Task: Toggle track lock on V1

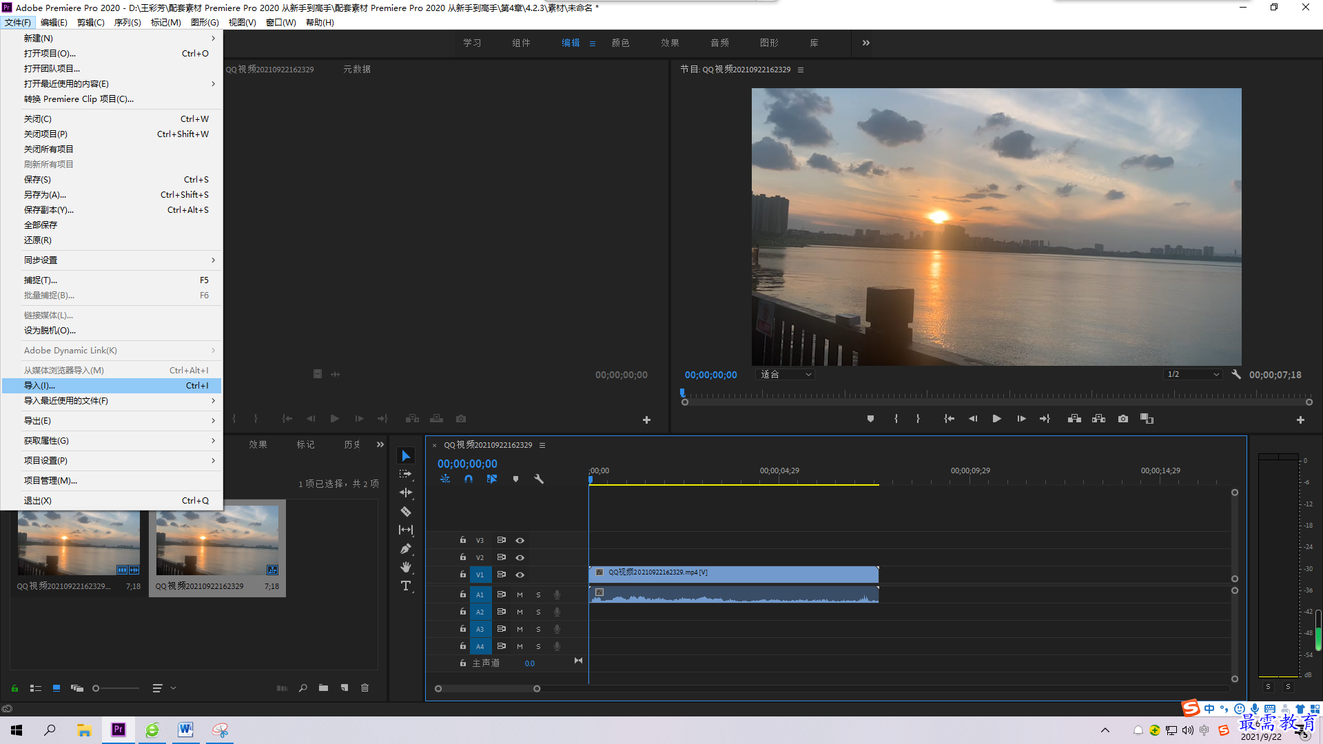Action: point(463,574)
